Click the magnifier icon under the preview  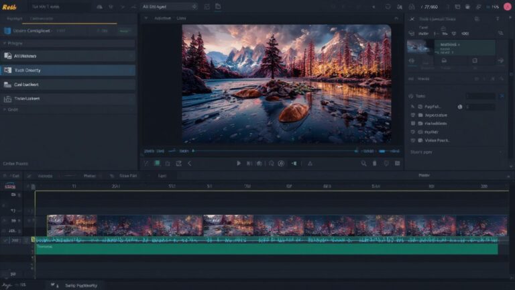[363, 163]
